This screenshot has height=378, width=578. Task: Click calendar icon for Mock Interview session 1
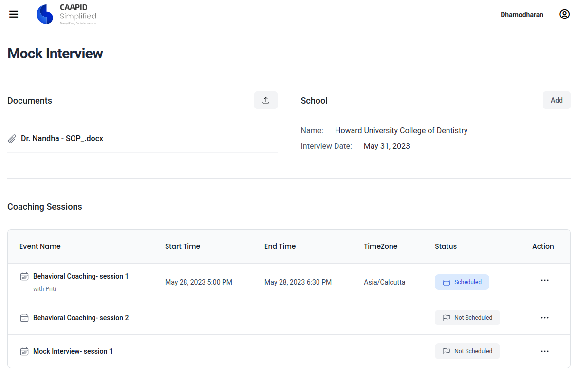point(24,351)
